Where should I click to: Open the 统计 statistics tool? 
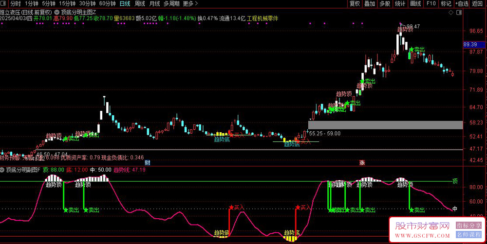pos(400,4)
